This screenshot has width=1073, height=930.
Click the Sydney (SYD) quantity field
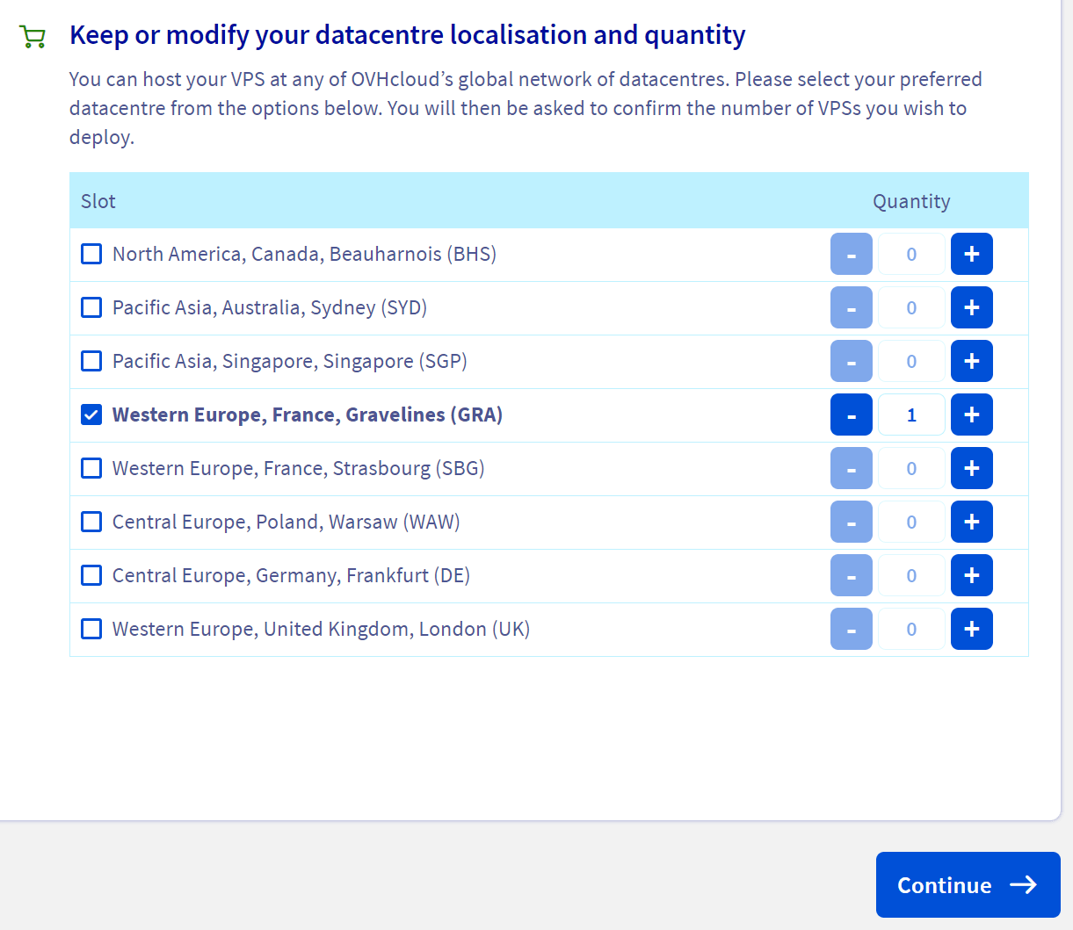point(911,307)
